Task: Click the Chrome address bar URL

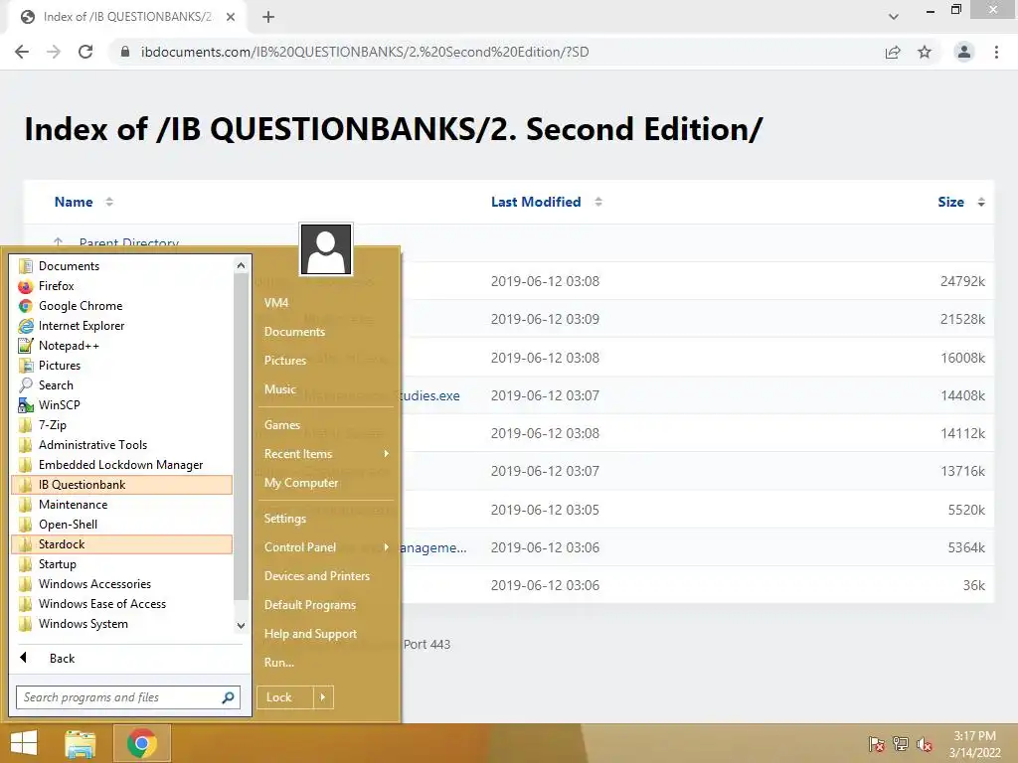Action: [x=365, y=52]
